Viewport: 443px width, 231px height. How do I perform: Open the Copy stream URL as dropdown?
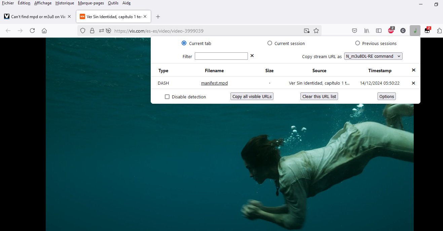[x=373, y=56]
